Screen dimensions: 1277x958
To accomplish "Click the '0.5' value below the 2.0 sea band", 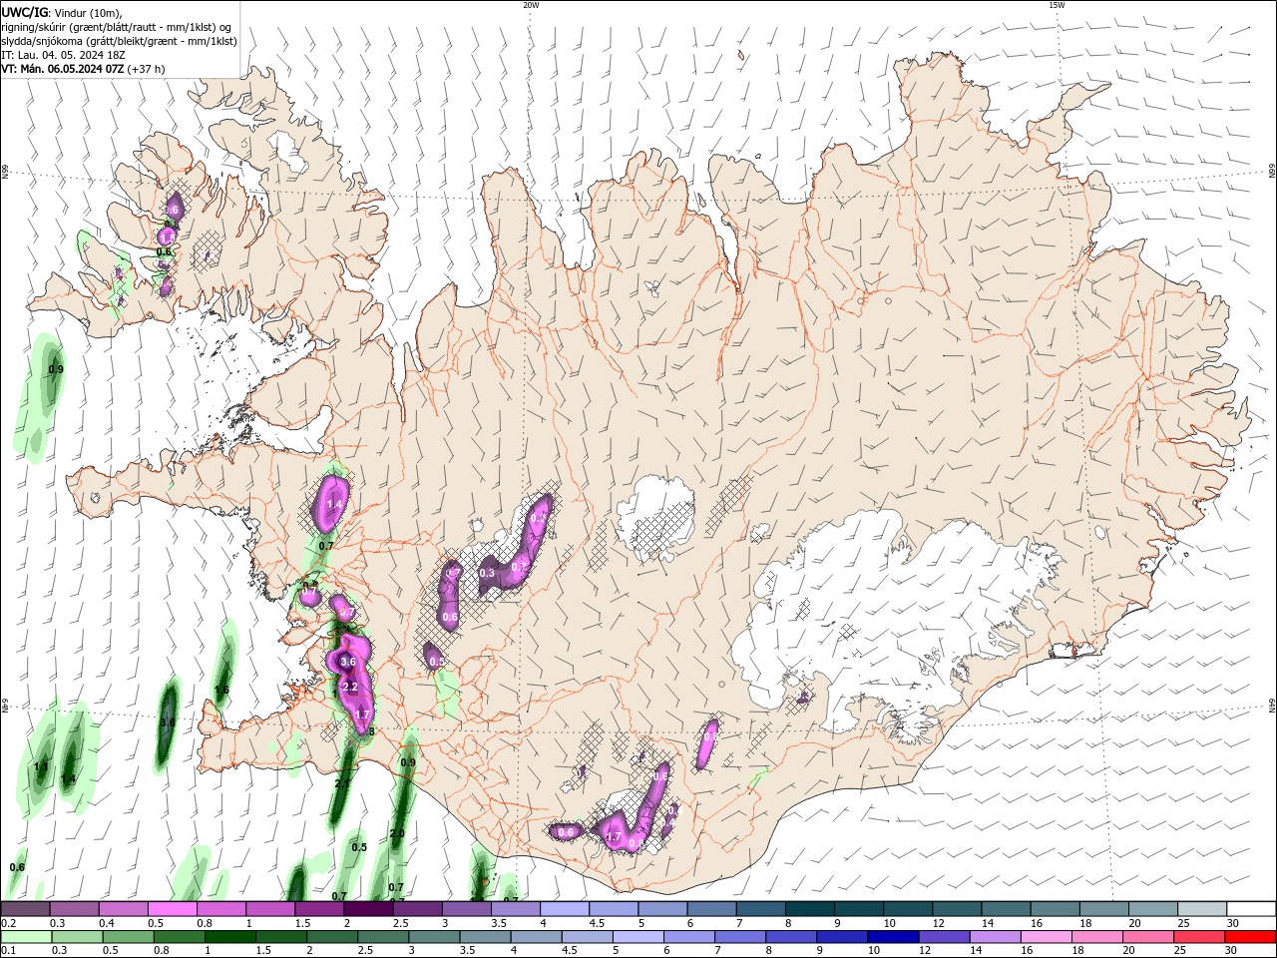I will (360, 847).
